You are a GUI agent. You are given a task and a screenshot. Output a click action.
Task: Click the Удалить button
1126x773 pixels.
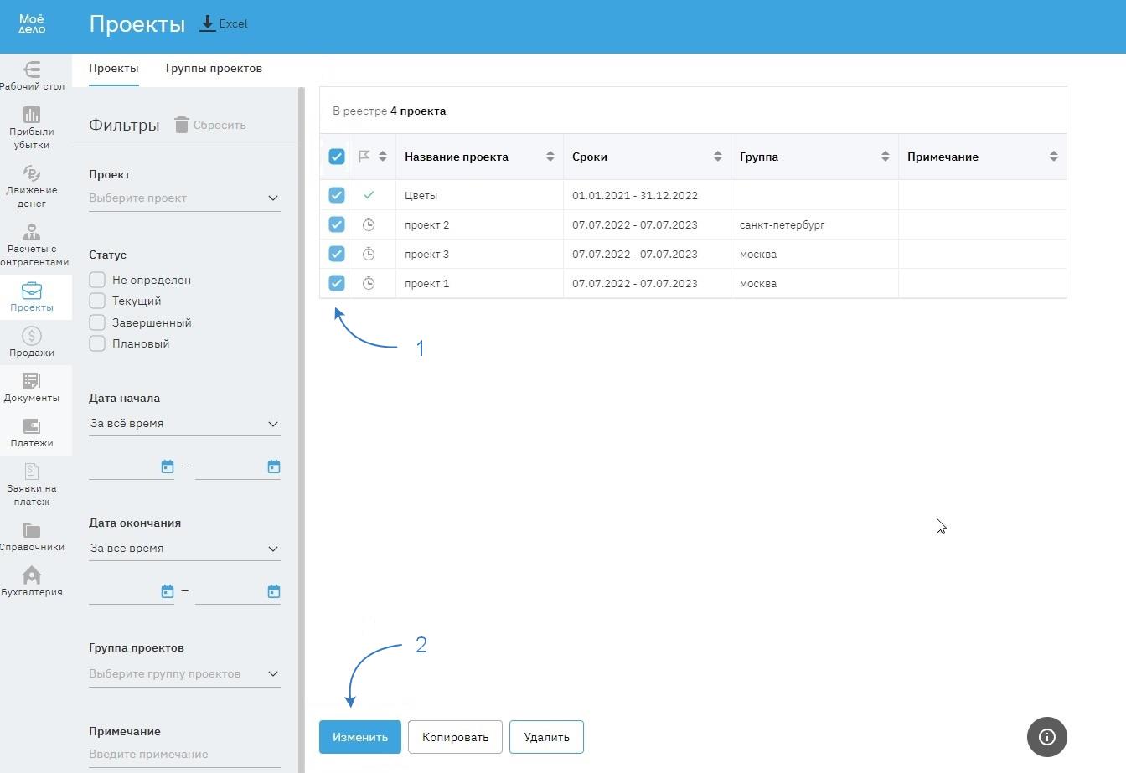click(546, 737)
